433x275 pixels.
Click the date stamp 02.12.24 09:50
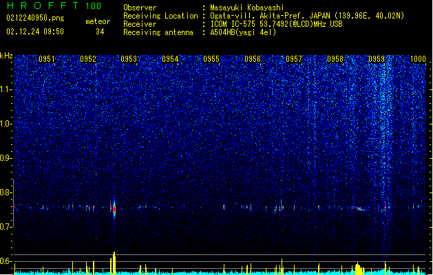pos(35,32)
